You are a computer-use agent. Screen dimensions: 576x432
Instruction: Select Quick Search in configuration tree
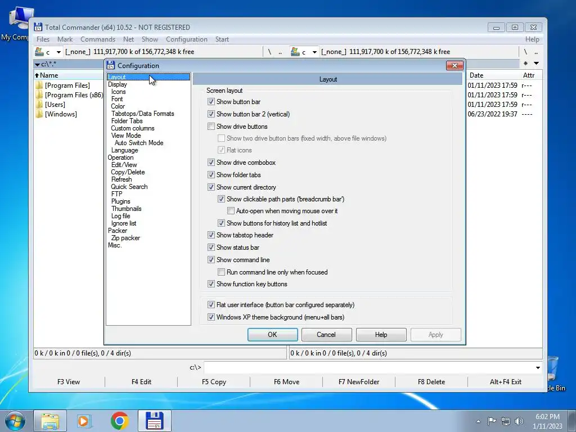point(129,187)
